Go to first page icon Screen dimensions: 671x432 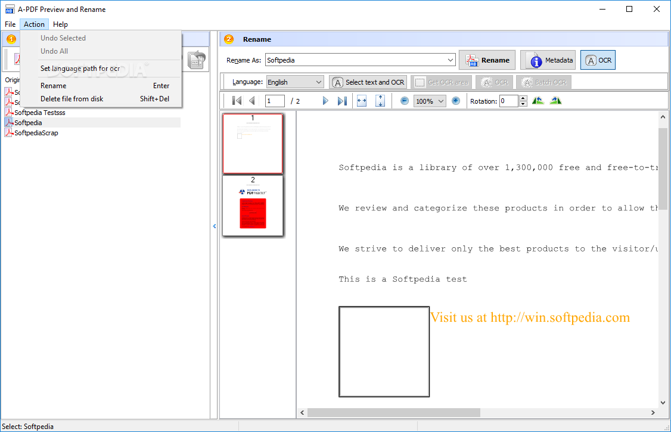pyautogui.click(x=237, y=101)
